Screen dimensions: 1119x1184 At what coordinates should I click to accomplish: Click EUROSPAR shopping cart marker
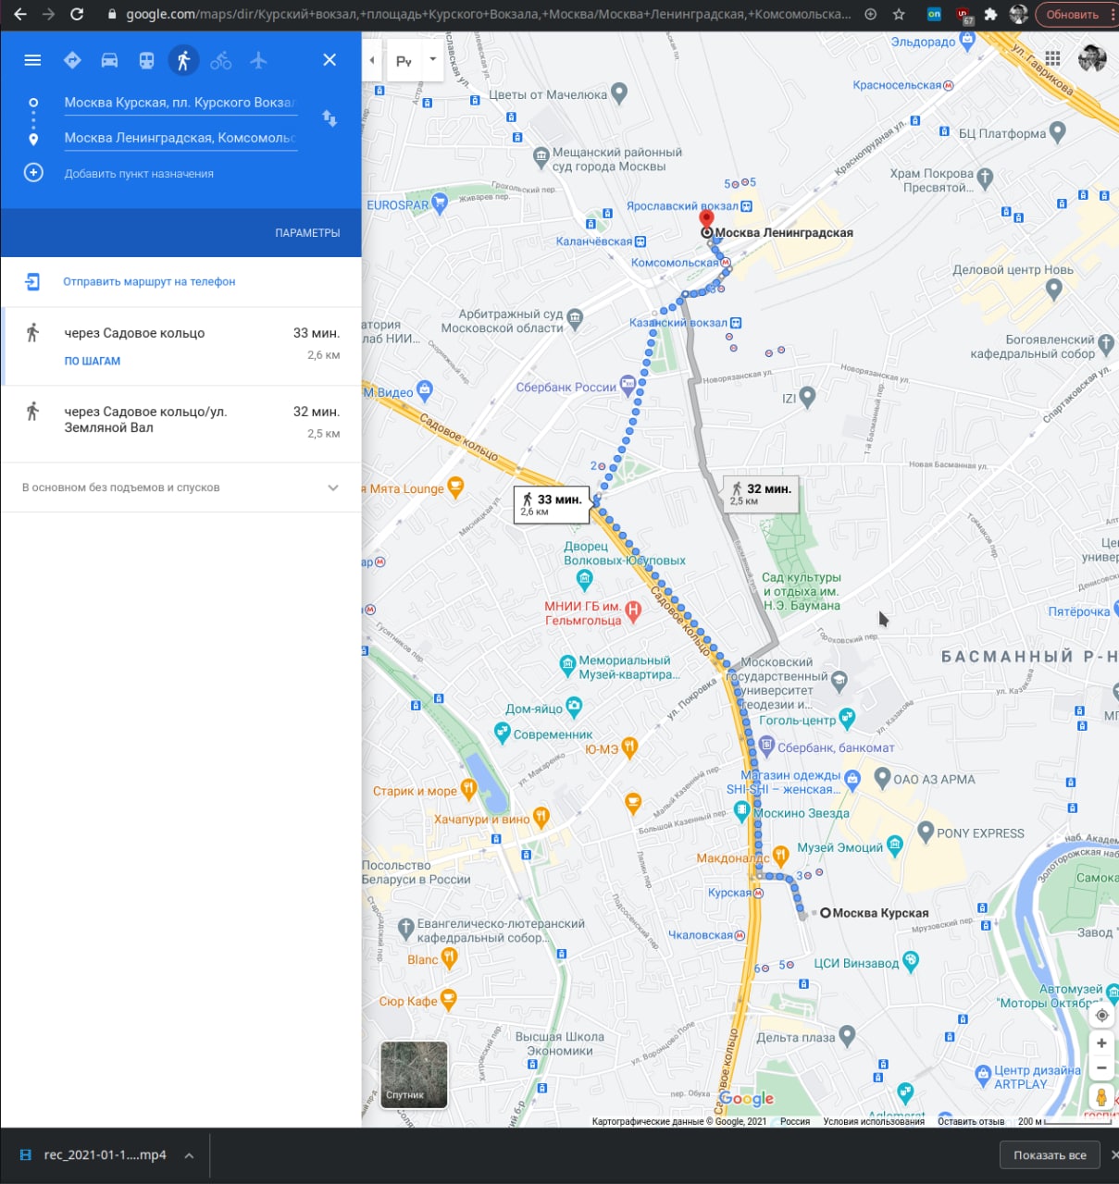pyautogui.click(x=440, y=203)
